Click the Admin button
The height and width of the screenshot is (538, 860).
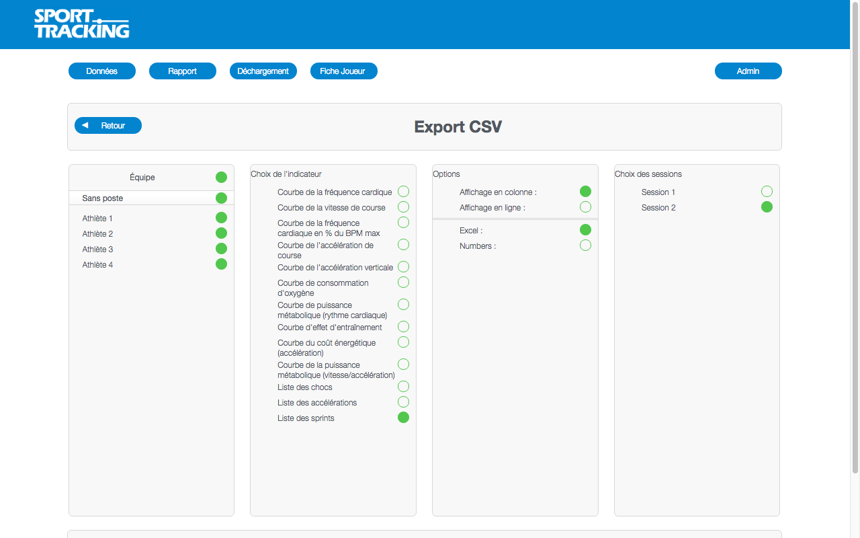(748, 71)
